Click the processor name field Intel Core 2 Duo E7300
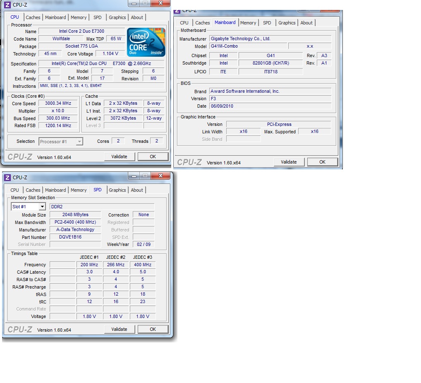Image resolution: width=421 pixels, height=383 pixels. pyautogui.click(x=81, y=31)
